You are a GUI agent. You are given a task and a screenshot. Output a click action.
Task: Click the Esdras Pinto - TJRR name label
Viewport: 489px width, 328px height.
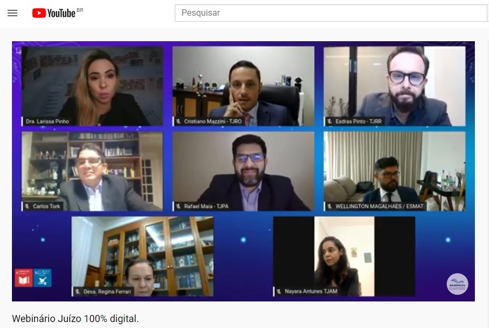(x=358, y=121)
